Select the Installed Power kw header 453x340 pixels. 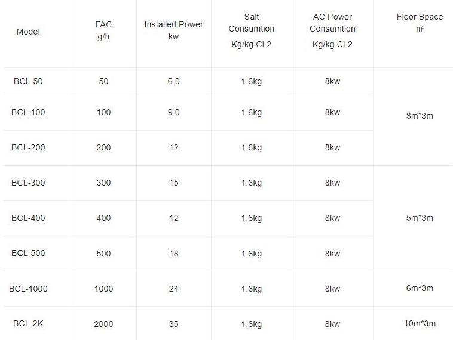(173, 30)
